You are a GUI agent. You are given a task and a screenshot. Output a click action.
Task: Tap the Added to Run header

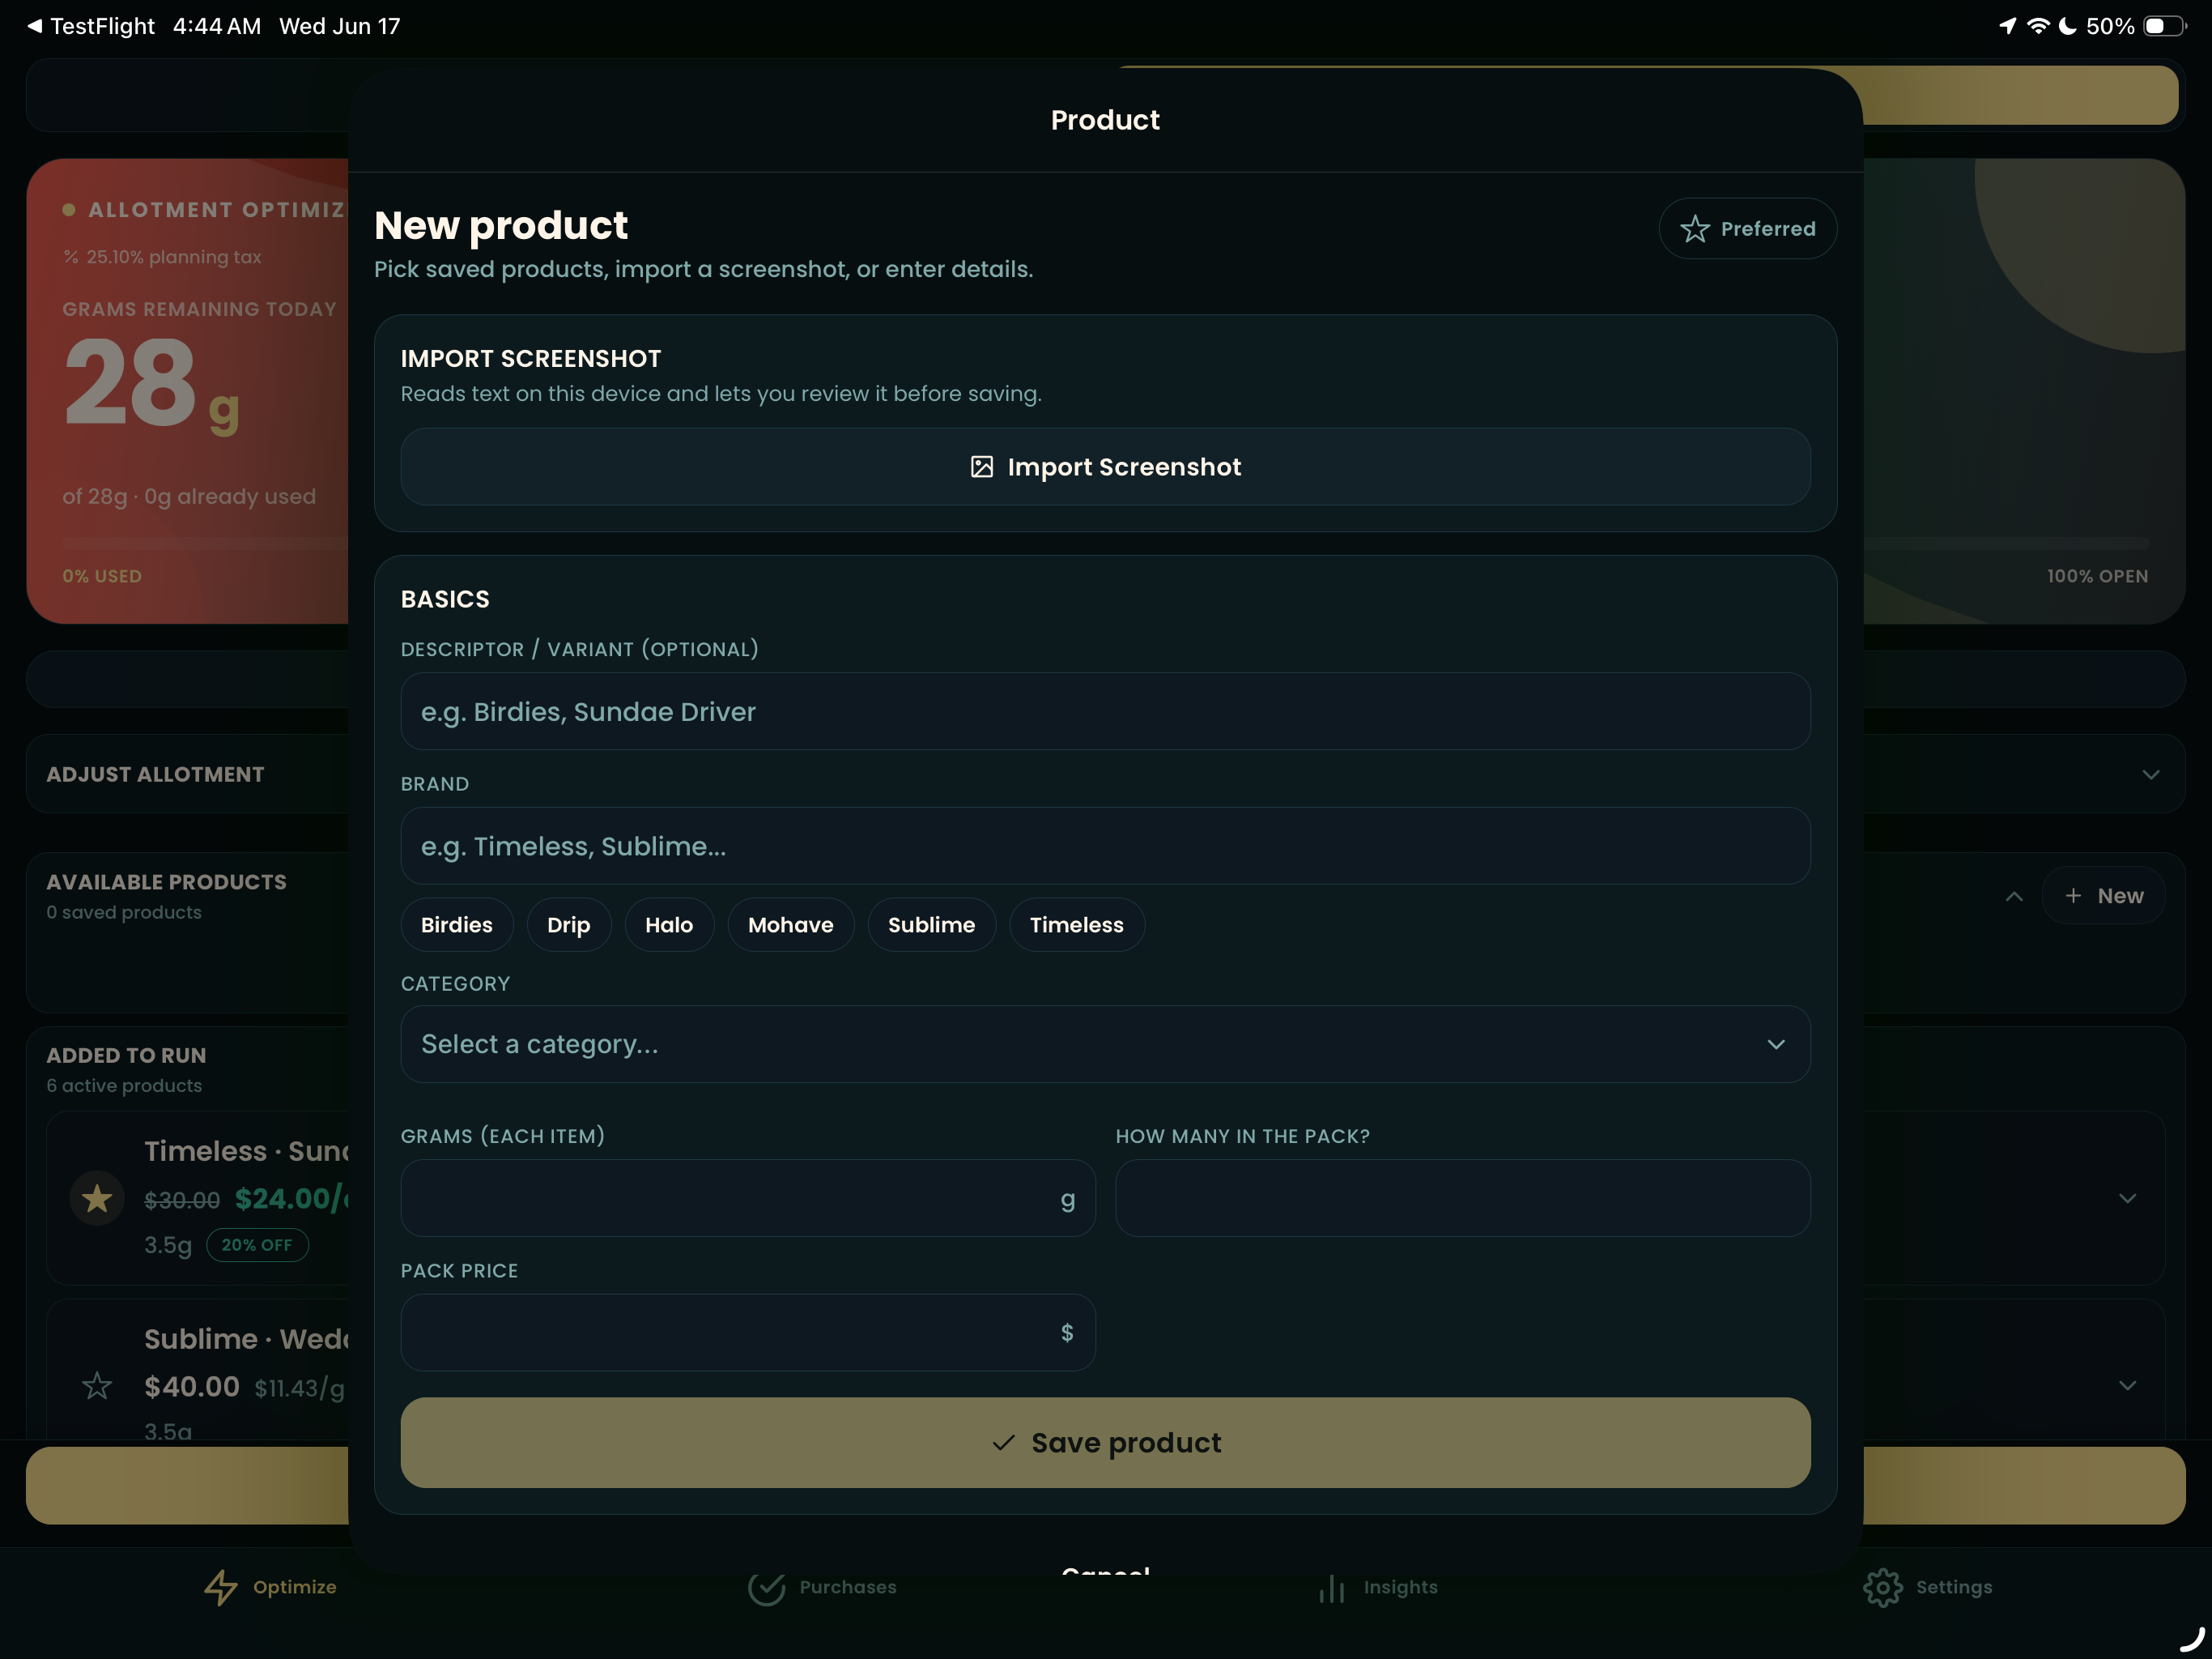point(126,1056)
